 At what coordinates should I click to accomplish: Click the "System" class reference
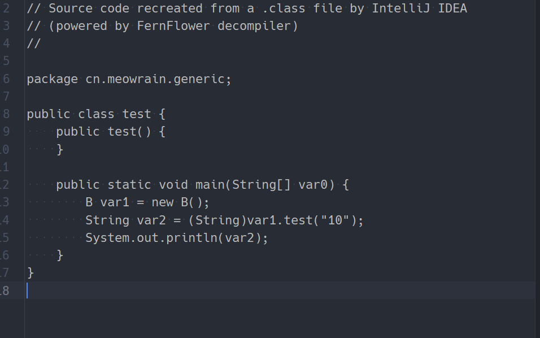(107, 238)
